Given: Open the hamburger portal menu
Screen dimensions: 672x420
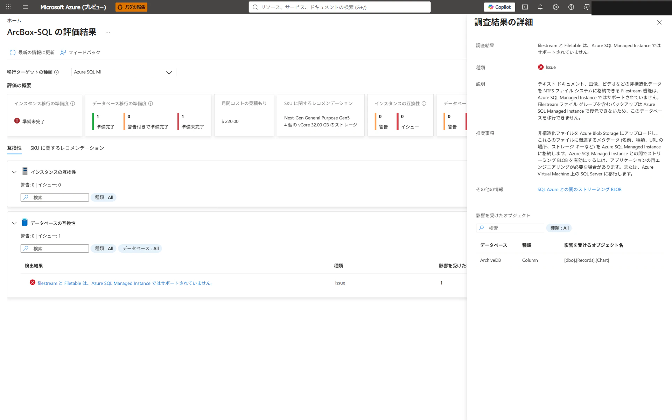Looking at the screenshot, I should point(25,7).
